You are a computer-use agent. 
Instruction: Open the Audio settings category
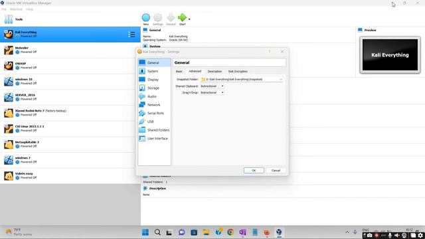pos(154,96)
